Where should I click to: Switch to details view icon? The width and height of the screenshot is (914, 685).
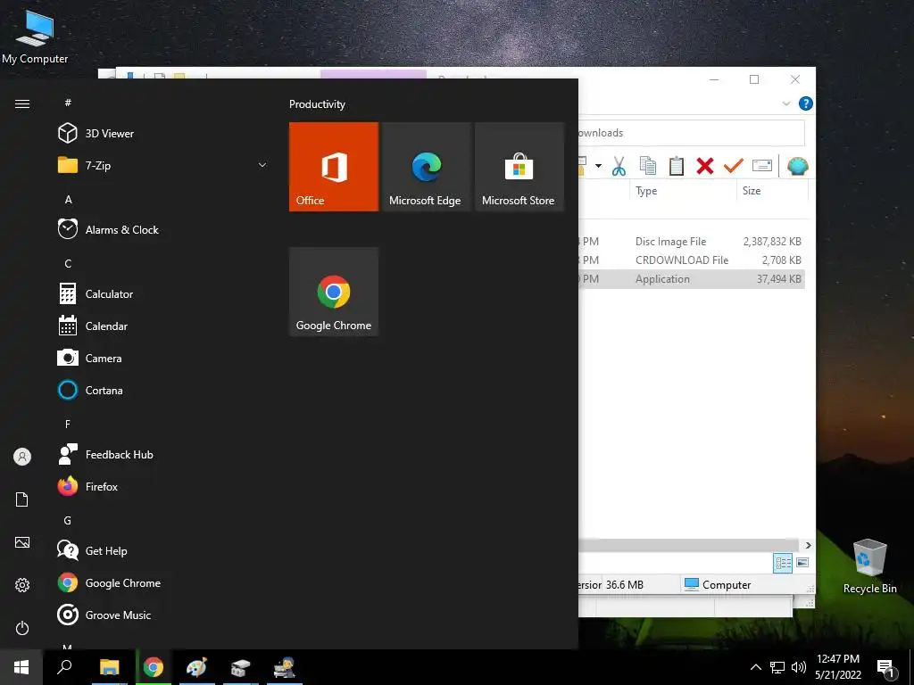pyautogui.click(x=783, y=563)
